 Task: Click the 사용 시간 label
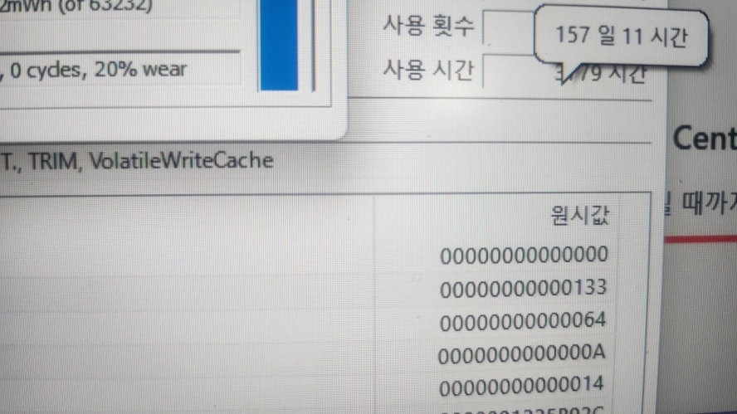coord(427,71)
